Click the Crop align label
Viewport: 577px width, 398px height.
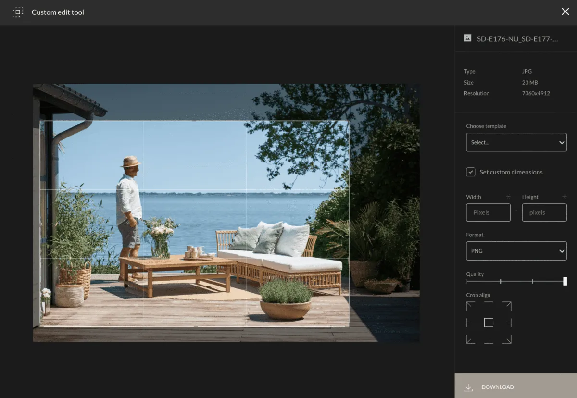point(478,295)
